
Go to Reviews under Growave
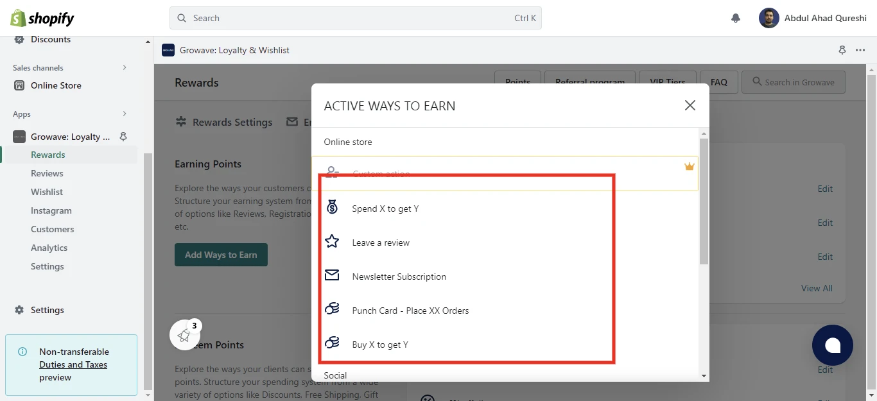[47, 173]
